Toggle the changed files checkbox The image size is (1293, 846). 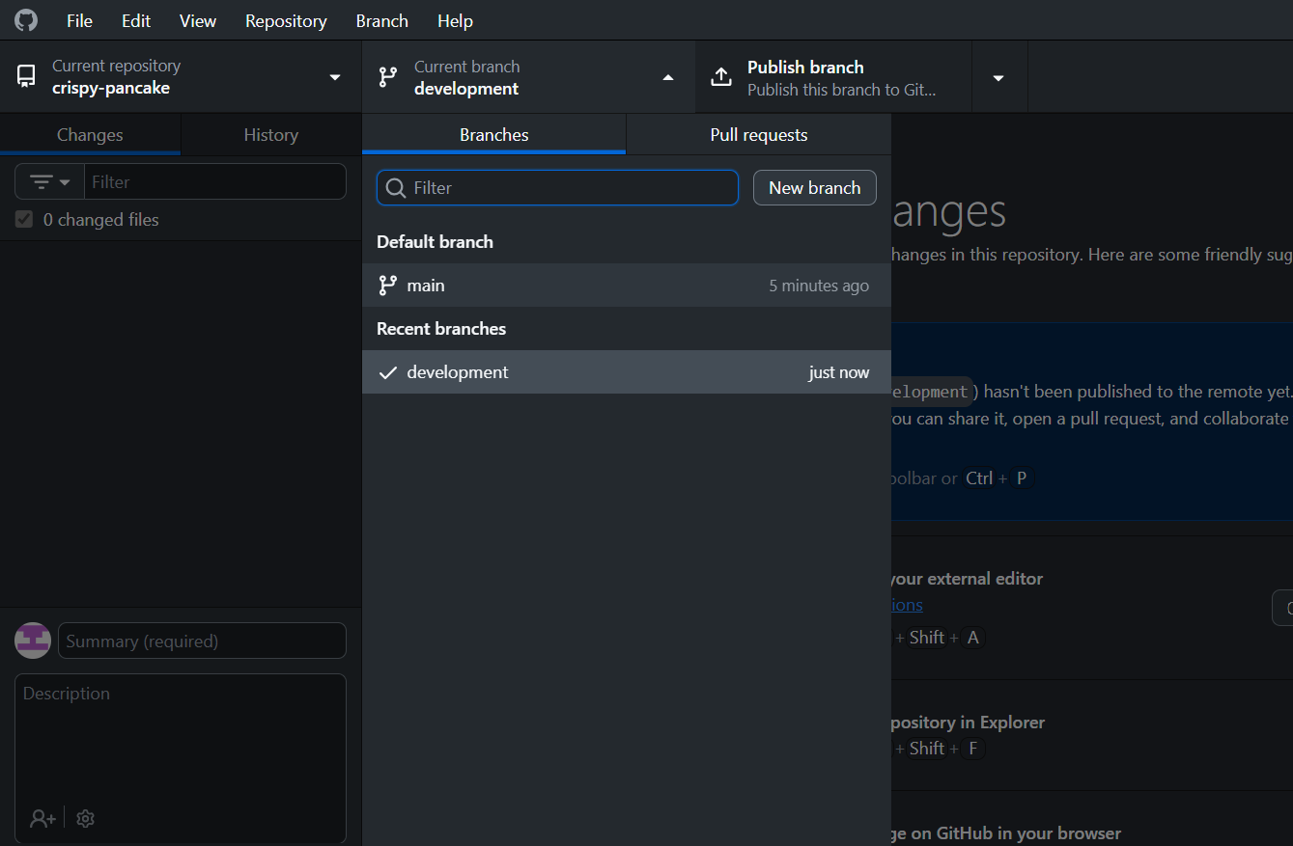click(24, 220)
